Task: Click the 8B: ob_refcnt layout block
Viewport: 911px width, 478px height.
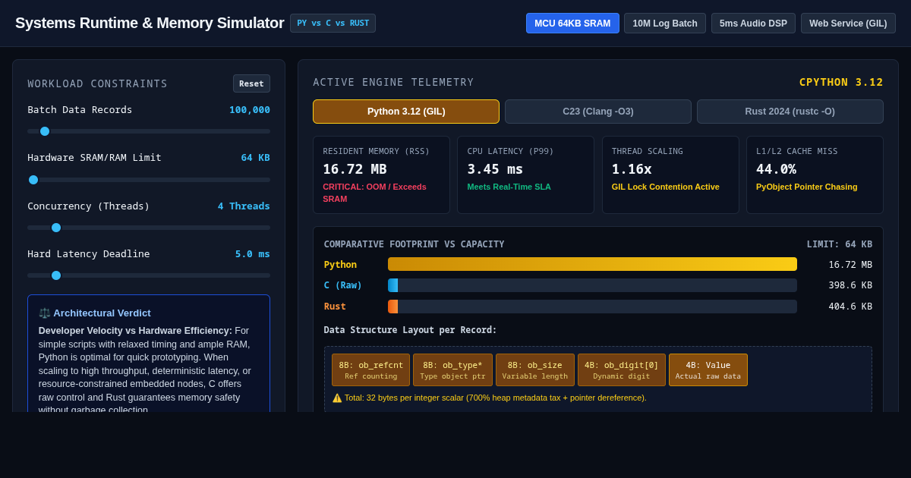Action: [x=370, y=370]
